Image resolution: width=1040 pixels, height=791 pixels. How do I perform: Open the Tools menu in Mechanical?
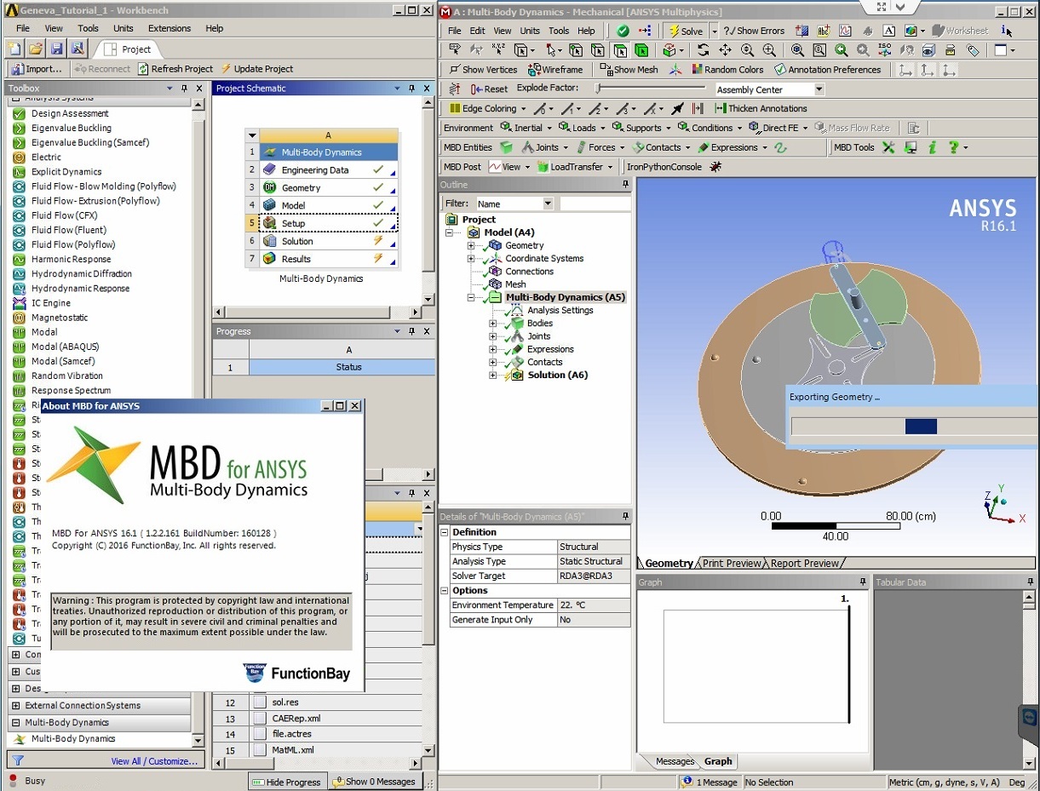coord(559,31)
